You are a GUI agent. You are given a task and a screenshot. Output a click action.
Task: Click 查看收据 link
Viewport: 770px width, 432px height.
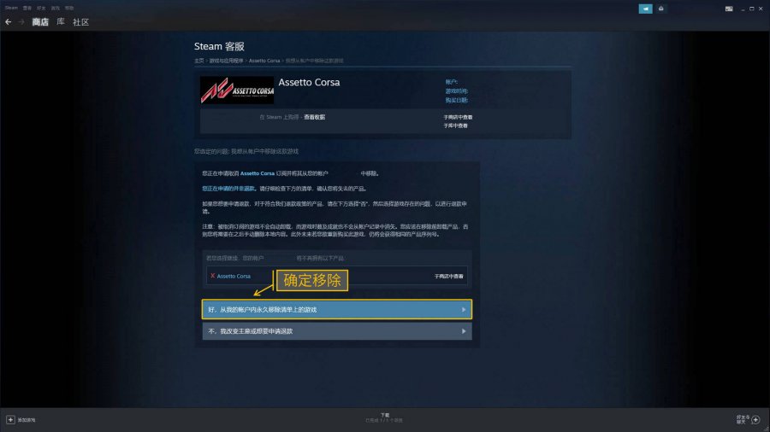[x=314, y=117]
